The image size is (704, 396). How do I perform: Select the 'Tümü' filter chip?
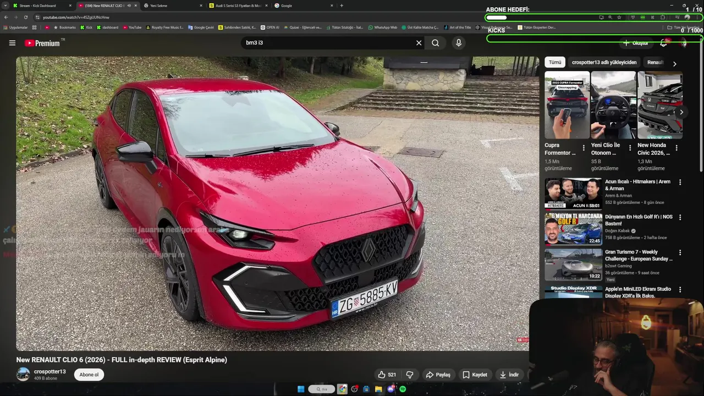[555, 62]
